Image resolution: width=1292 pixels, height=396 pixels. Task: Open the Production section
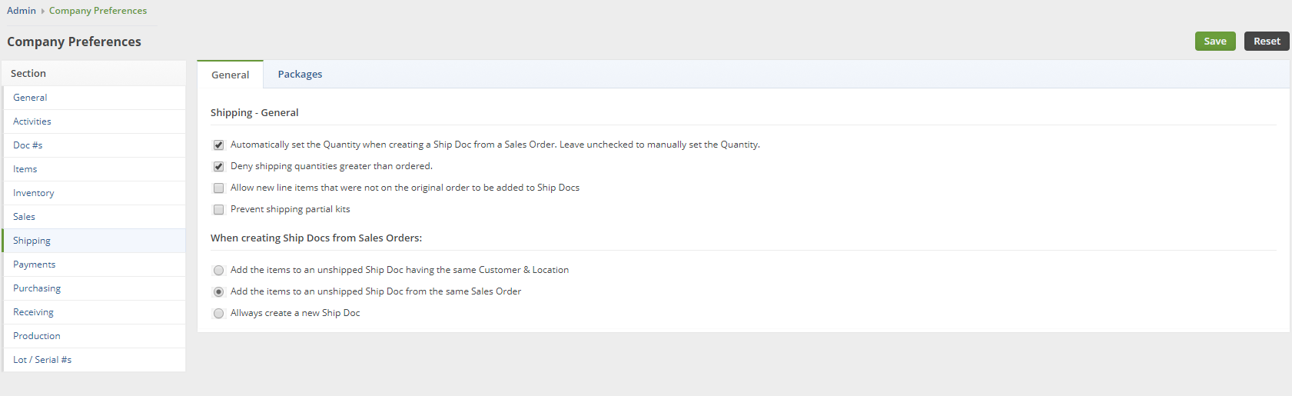pos(37,336)
